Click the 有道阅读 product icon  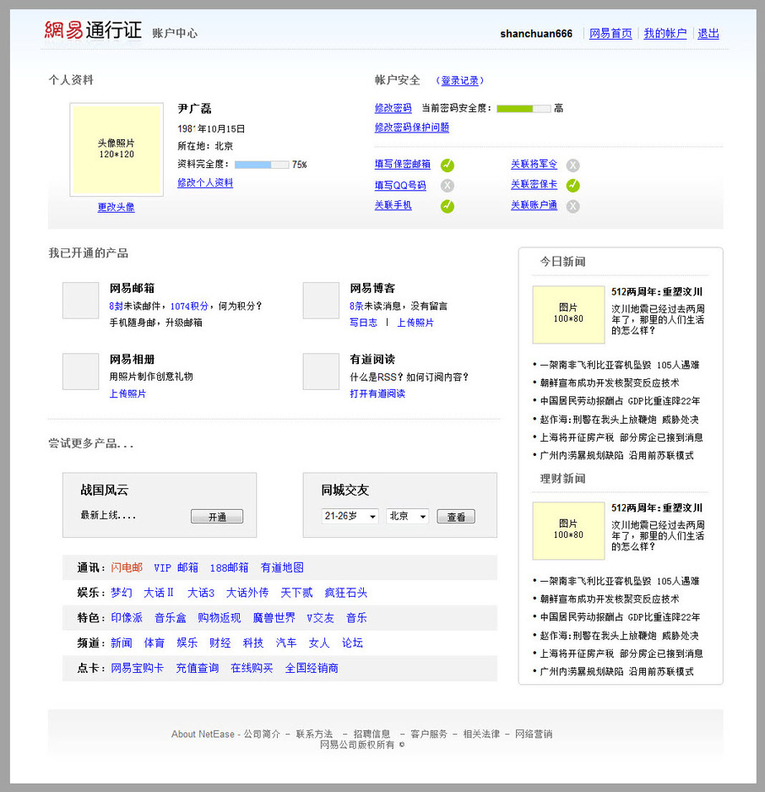321,372
